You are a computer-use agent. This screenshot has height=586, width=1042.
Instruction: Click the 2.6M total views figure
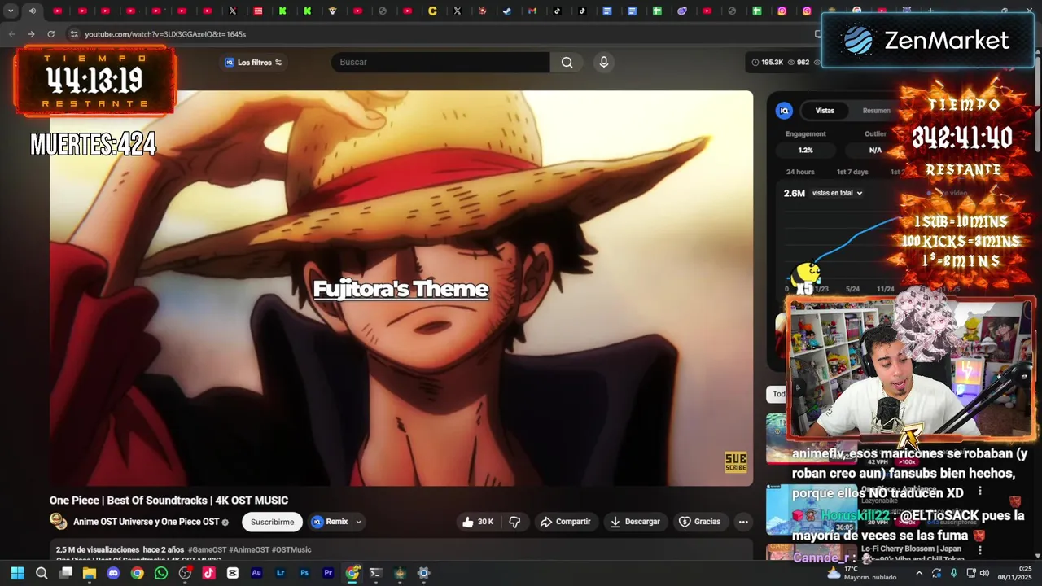point(795,193)
